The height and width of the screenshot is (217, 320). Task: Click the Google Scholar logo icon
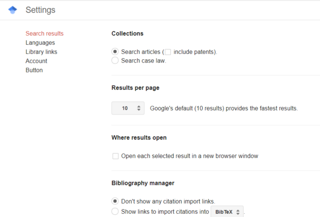pyautogui.click(x=12, y=10)
